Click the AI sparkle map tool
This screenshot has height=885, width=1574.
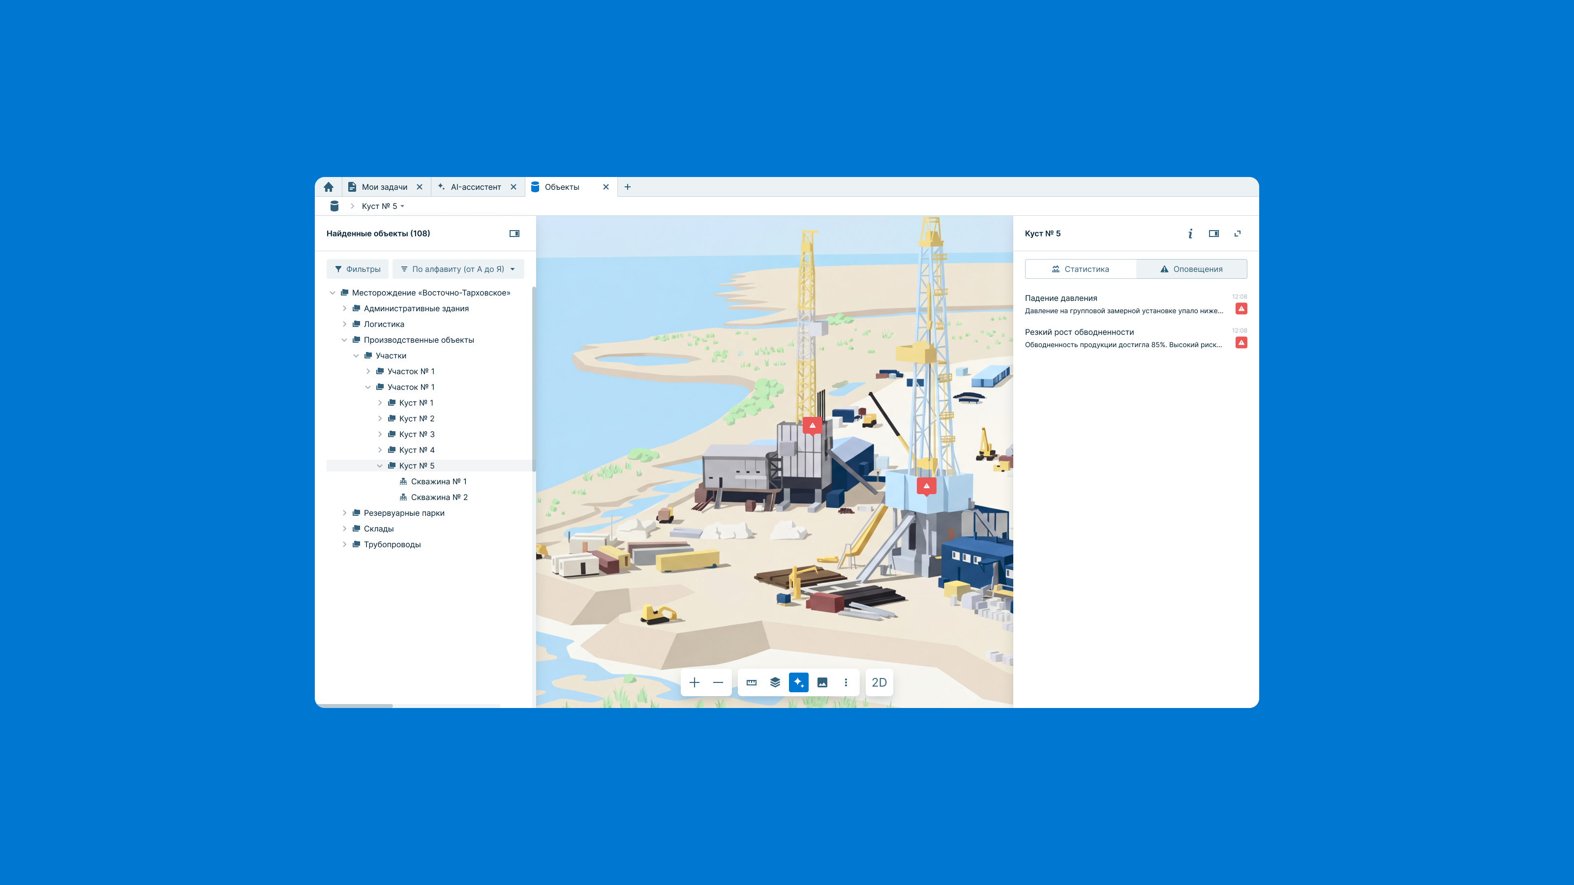click(x=799, y=682)
